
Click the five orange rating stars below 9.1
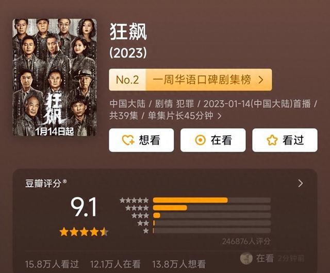[84, 232]
